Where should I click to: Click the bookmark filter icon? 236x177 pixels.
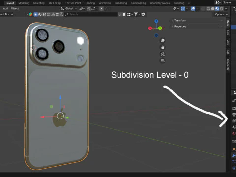[x=124, y=15]
